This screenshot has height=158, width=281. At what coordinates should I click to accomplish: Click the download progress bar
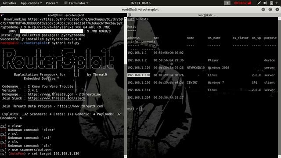tap(51, 31)
